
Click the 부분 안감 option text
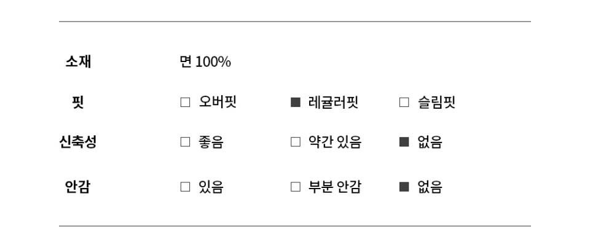click(335, 187)
